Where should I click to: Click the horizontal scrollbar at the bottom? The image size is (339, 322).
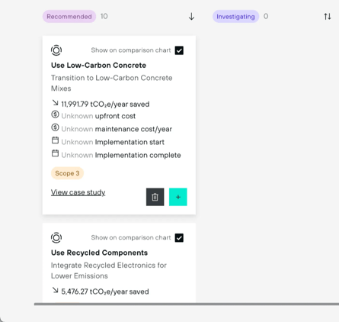[187, 304]
